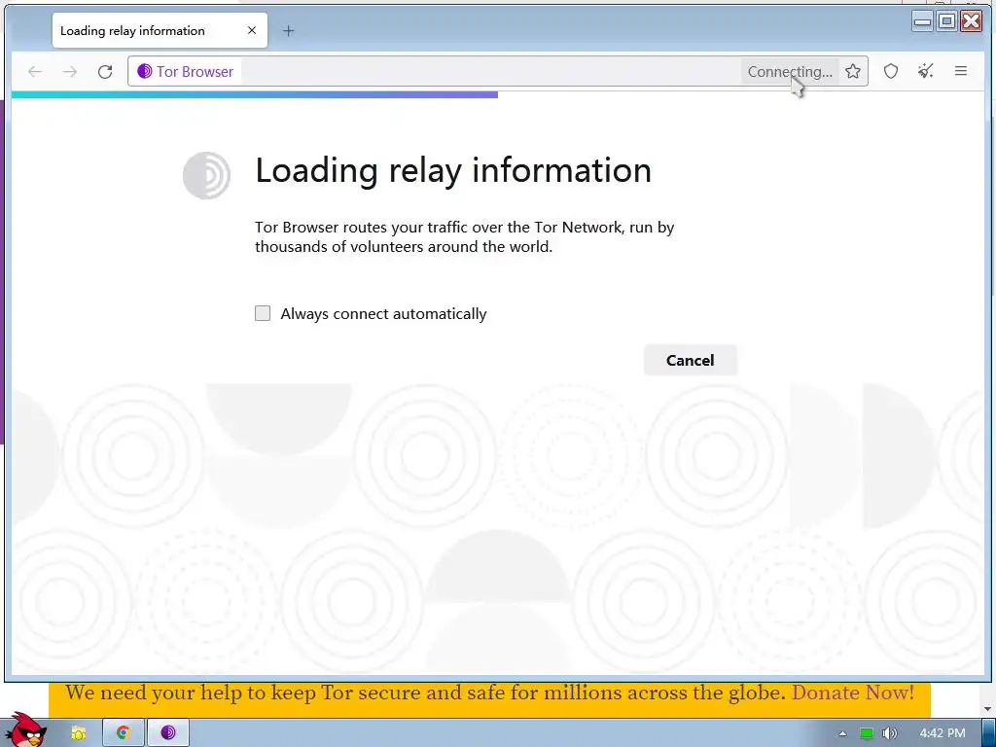996x747 pixels.
Task: Close the Tor Browser window
Action: [972, 21]
